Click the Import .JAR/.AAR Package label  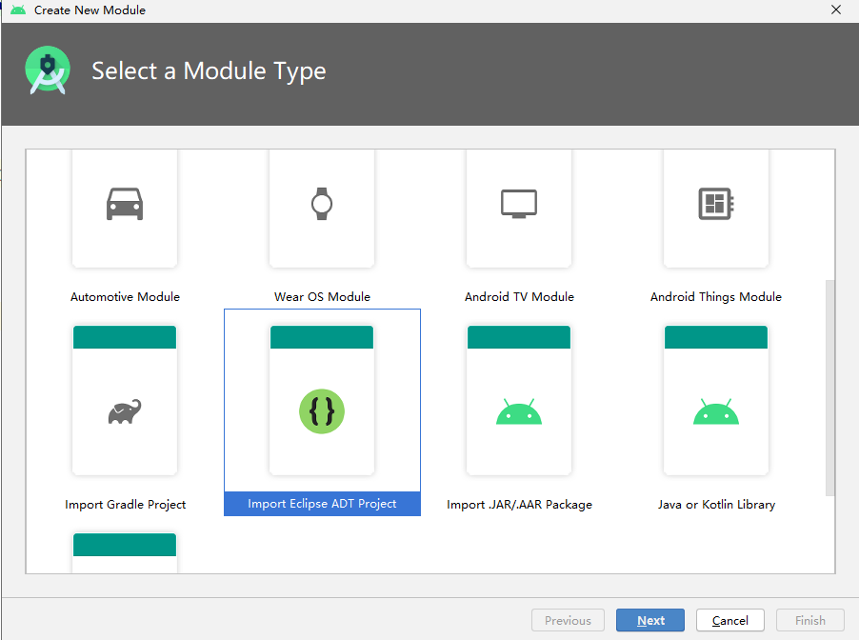pos(519,504)
